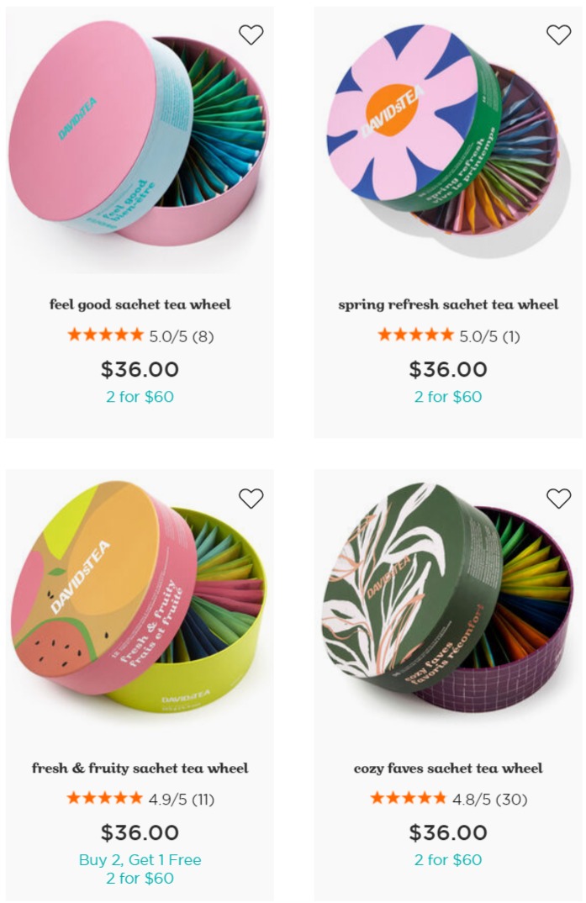Add spring refresh tea wheel to wishlist
Image resolution: width=586 pixels, height=903 pixels.
558,35
